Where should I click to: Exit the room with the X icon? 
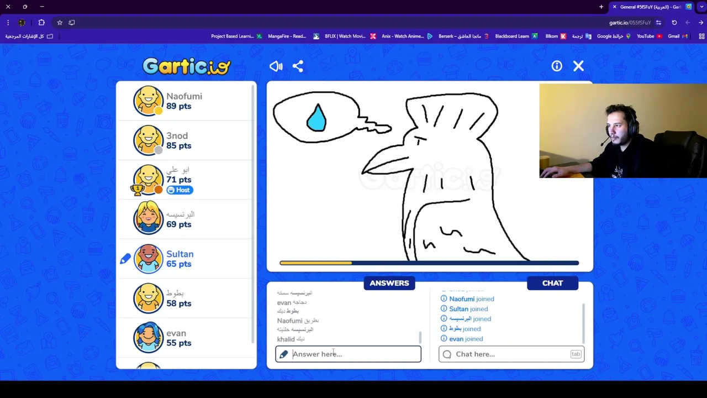point(578,66)
